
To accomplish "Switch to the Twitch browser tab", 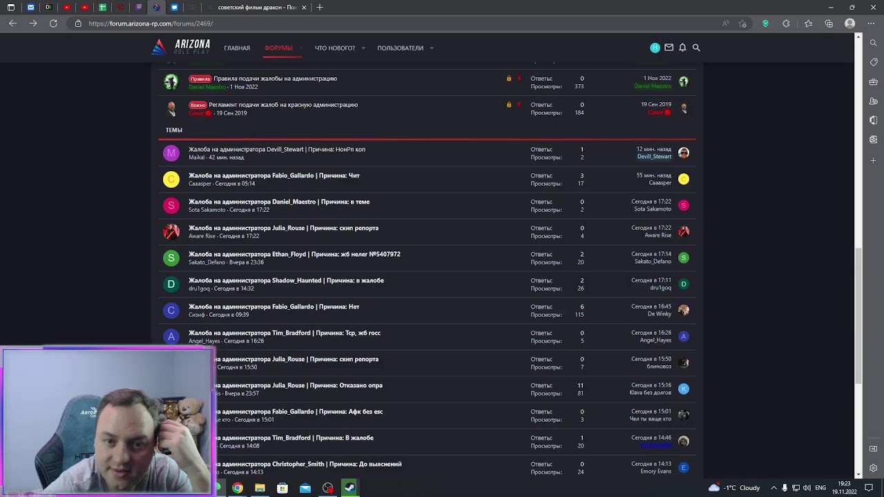I will pos(138,7).
